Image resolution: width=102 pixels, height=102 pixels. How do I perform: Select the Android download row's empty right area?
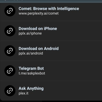tap(81, 51)
